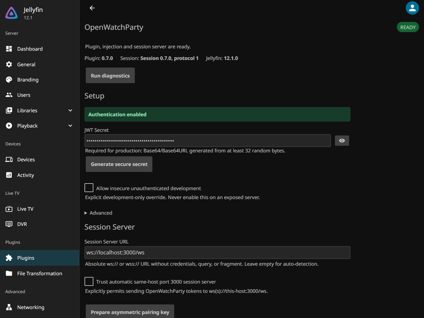Click the Branding palette icon
424x318 pixels.
pos(9,79)
